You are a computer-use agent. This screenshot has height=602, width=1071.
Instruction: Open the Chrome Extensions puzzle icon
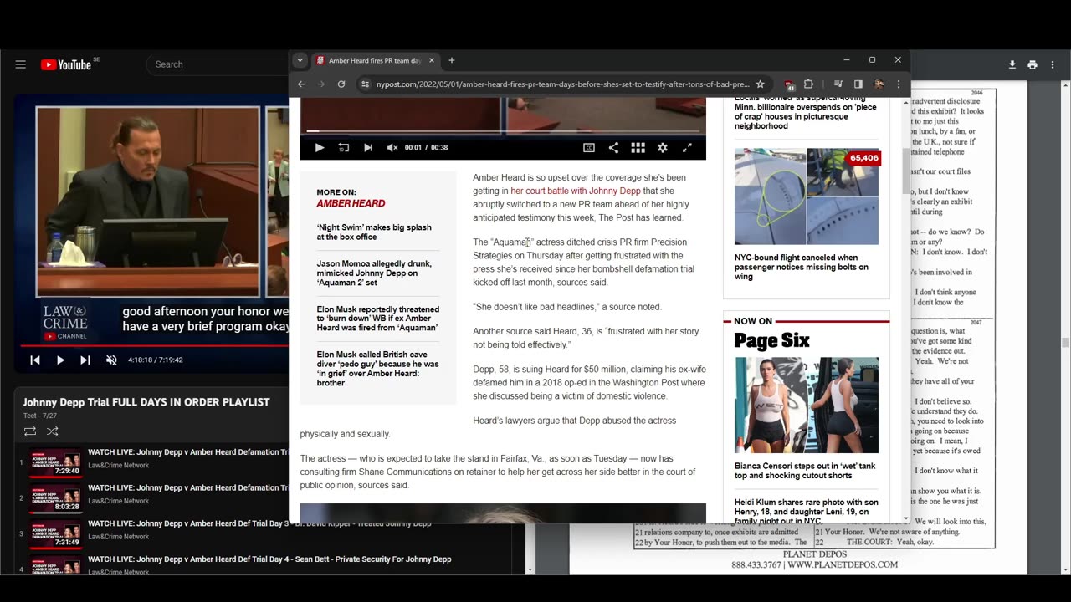808,84
